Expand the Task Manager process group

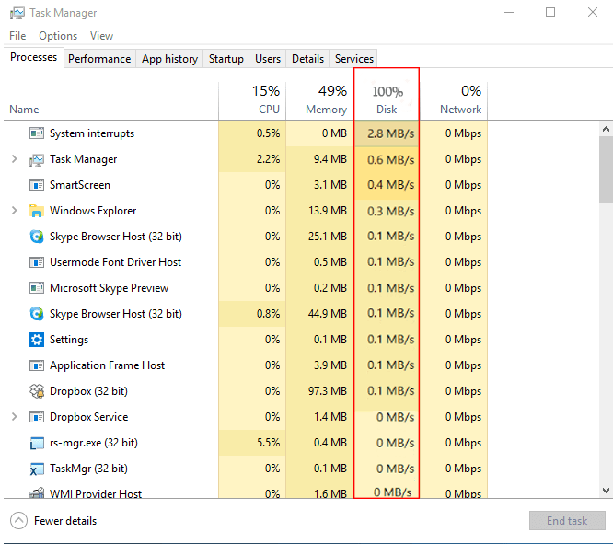coord(15,158)
